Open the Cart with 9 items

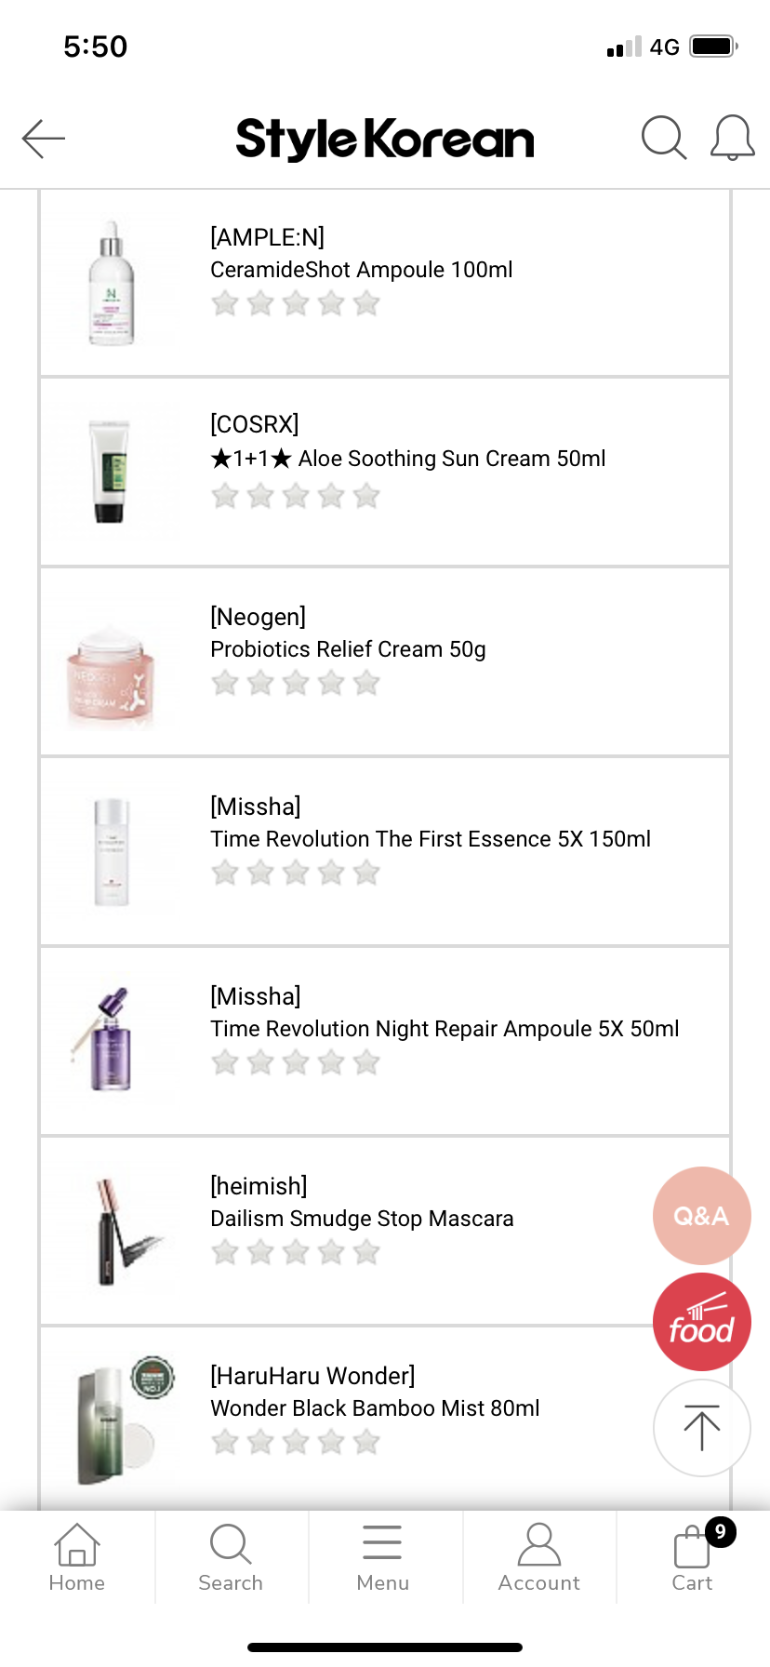point(693,1556)
